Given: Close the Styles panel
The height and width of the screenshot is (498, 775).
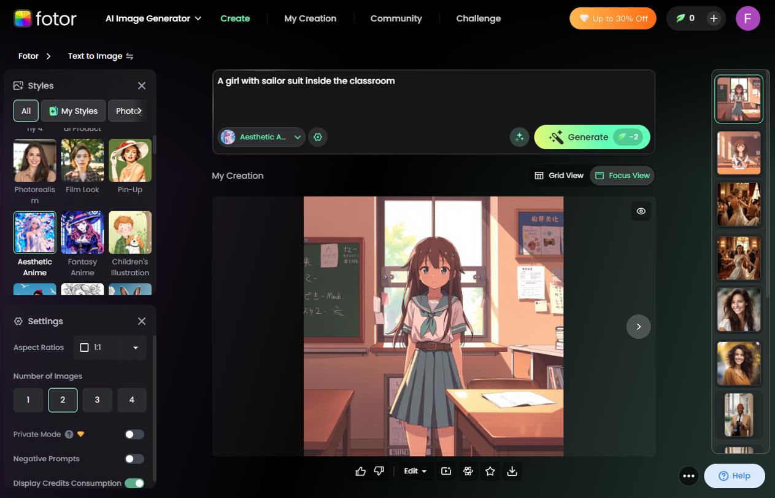Looking at the screenshot, I should coord(142,86).
